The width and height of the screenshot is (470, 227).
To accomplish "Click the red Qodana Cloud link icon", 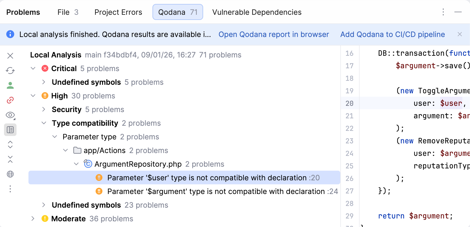I will [10, 100].
